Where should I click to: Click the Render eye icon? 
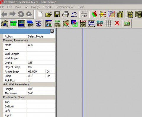(x=38, y=24)
